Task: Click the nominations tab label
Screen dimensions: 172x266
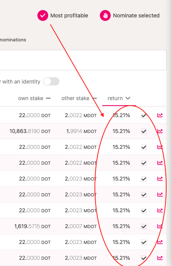Action: [13, 40]
